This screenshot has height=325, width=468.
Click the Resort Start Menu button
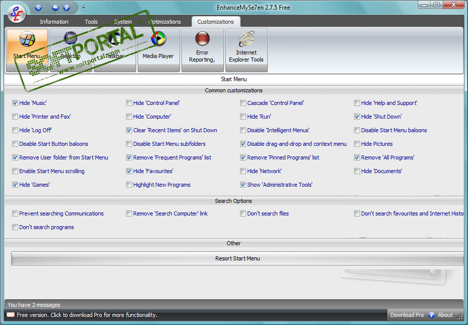click(x=238, y=258)
